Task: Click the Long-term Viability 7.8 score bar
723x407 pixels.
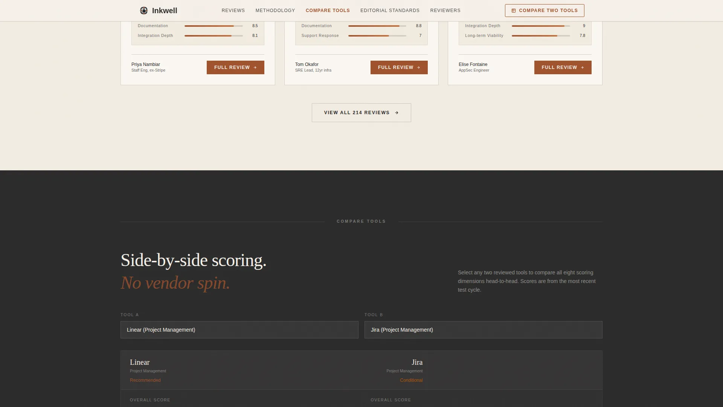Action: pyautogui.click(x=541, y=36)
